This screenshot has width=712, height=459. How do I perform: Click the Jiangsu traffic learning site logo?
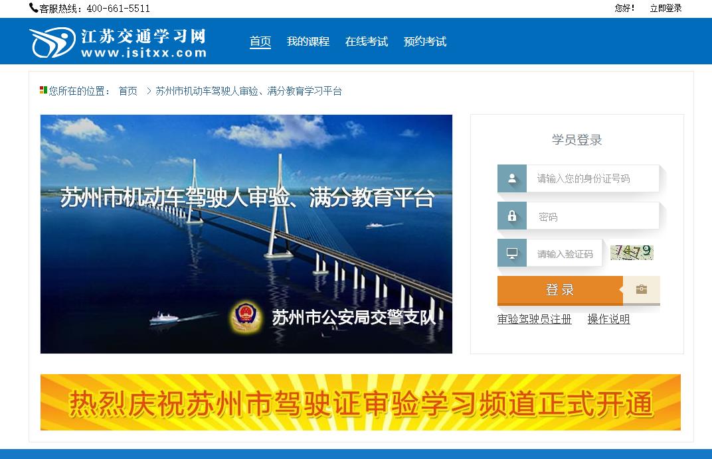[x=118, y=42]
